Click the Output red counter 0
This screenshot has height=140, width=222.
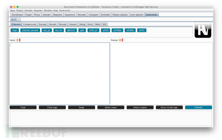coord(123,40)
